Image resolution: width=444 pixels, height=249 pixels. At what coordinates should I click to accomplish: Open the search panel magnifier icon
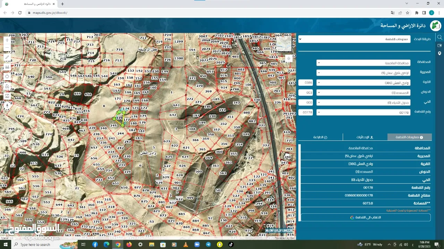tap(439, 37)
